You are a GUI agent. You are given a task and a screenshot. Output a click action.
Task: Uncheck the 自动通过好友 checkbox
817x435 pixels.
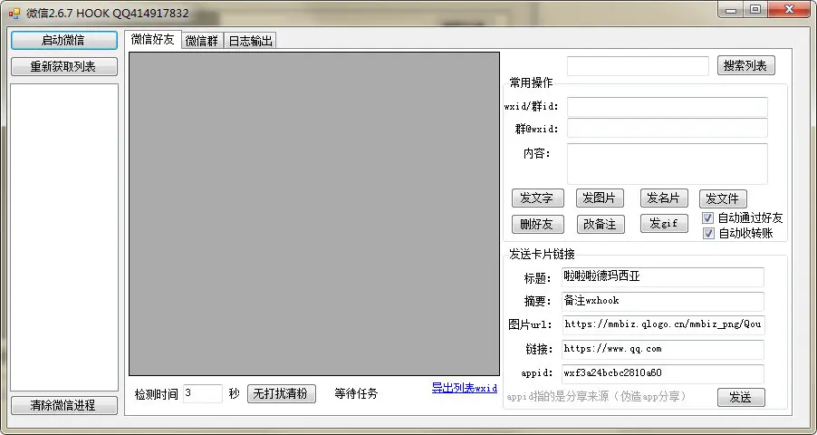pyautogui.click(x=707, y=218)
